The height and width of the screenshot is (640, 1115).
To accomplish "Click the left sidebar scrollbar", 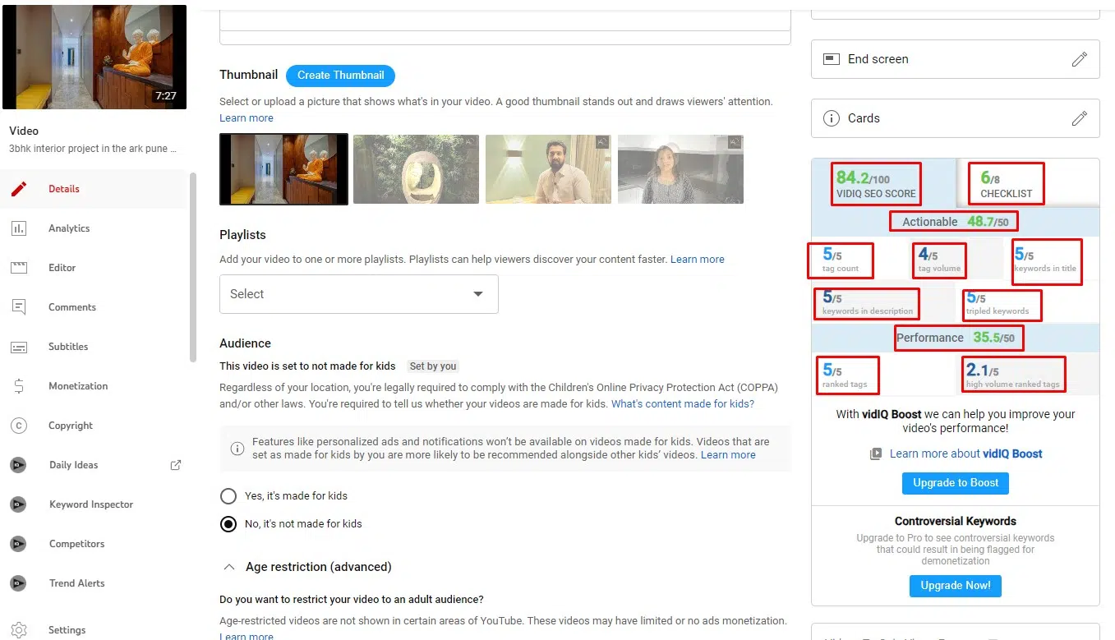I will point(193,267).
